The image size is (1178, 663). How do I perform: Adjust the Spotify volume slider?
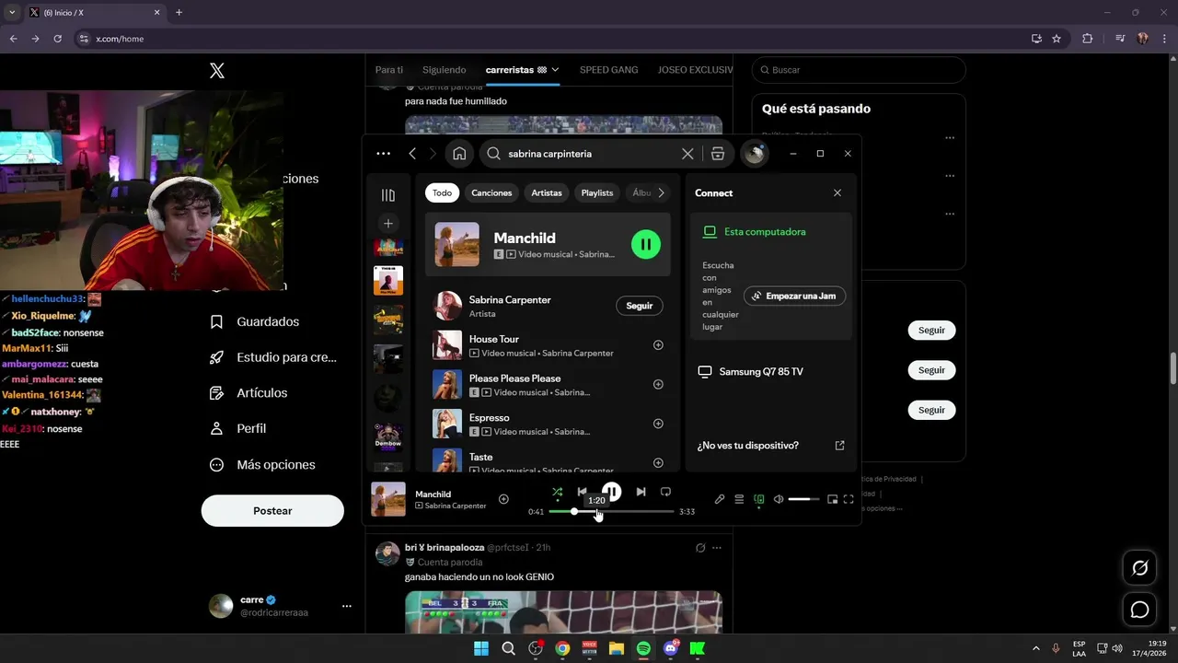point(803,499)
